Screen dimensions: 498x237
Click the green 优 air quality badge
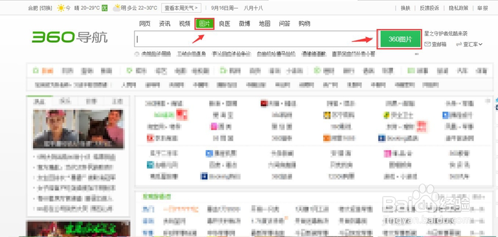[105, 8]
